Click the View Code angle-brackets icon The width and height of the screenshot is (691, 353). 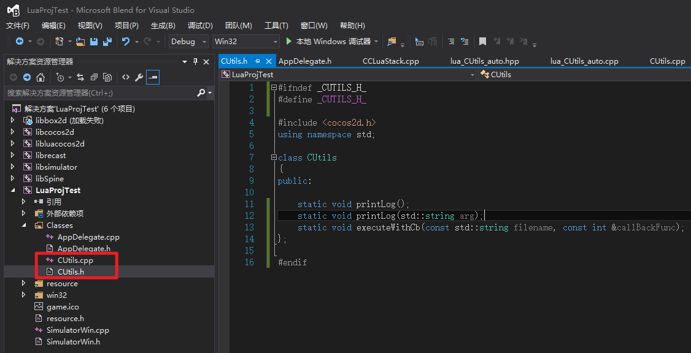125,77
